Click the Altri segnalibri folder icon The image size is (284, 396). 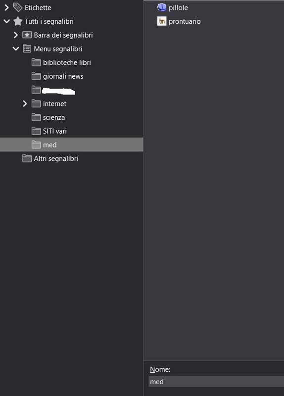coord(27,158)
